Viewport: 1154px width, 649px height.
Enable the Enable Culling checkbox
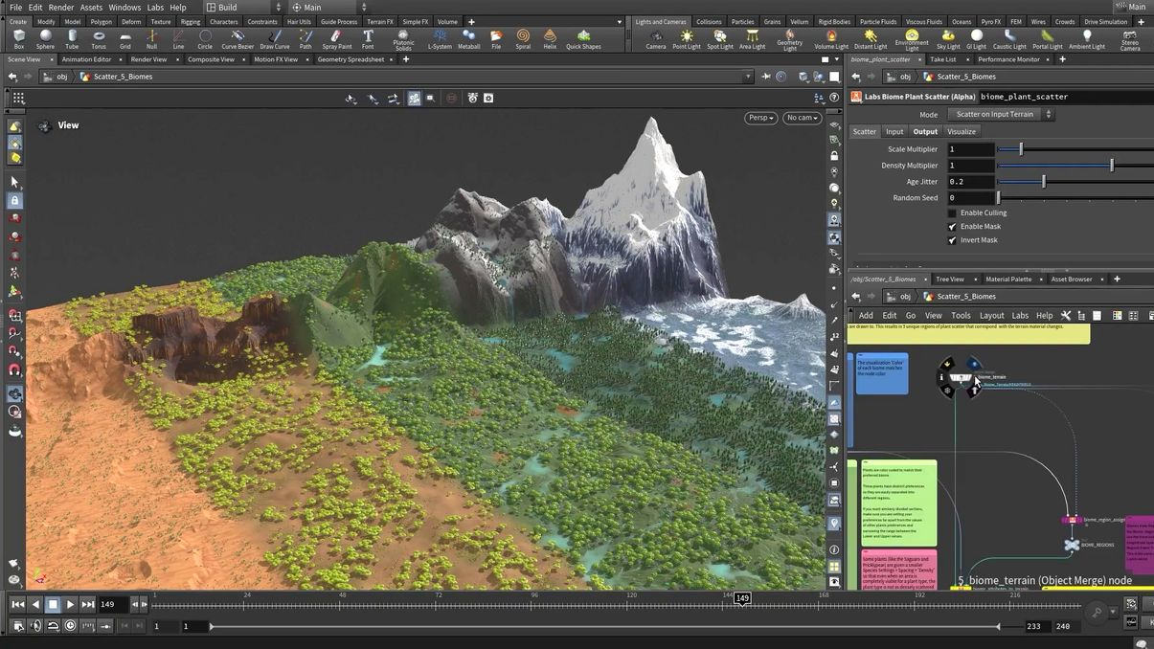(952, 213)
